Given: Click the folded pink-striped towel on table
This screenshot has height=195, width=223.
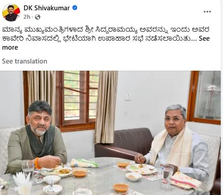Looking at the screenshot, I should pos(185,181).
